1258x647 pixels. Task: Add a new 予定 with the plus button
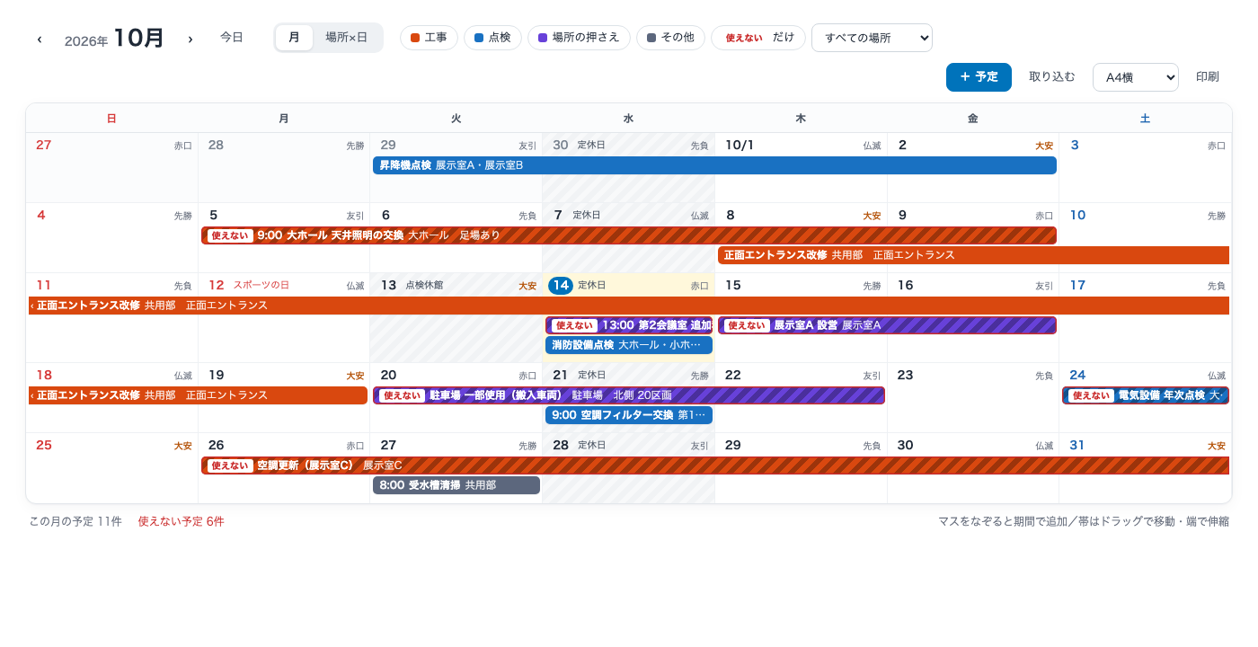click(x=979, y=77)
